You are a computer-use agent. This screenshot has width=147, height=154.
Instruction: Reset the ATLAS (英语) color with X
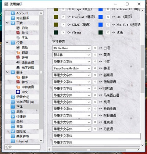[x=63, y=25]
